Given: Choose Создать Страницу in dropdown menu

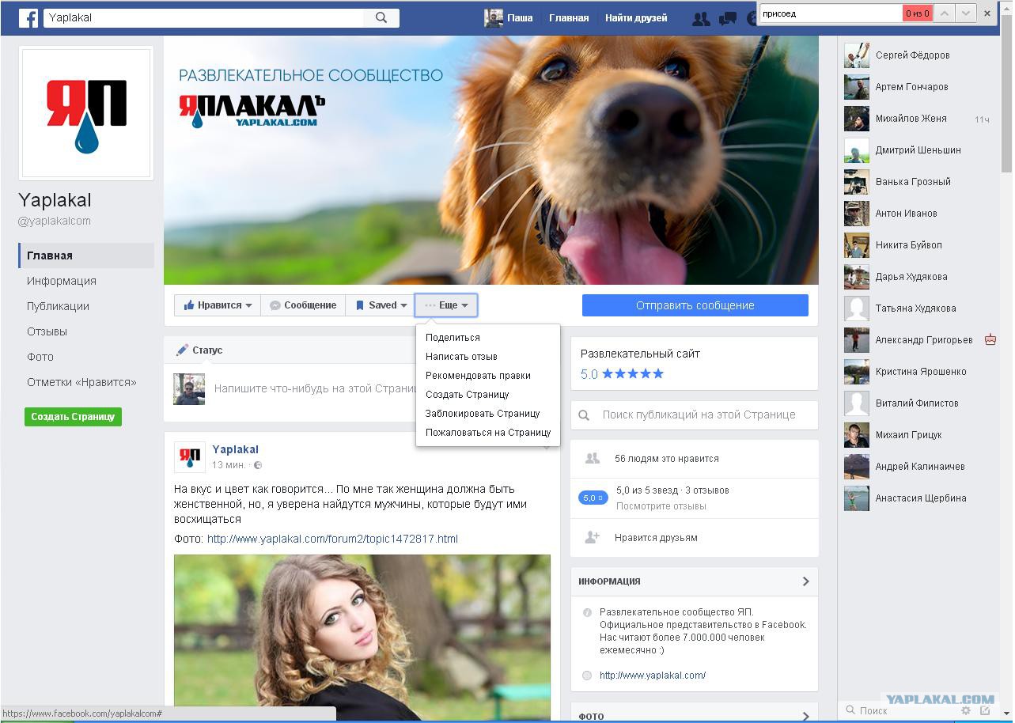Looking at the screenshot, I should tap(467, 395).
